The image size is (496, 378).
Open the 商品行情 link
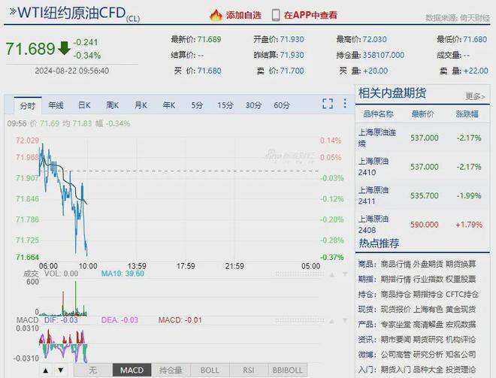pyautogui.click(x=395, y=264)
